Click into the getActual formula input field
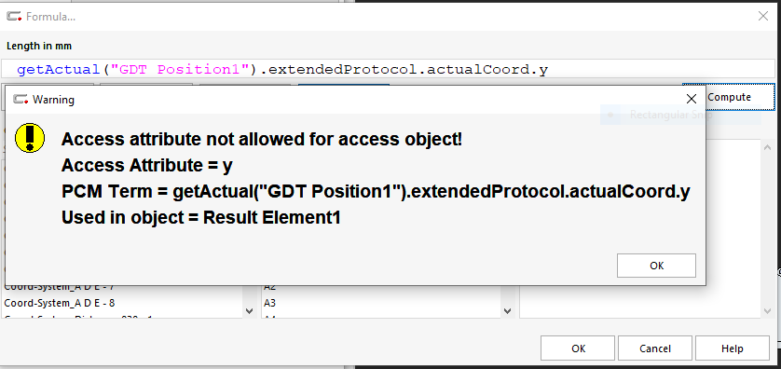 (390, 70)
